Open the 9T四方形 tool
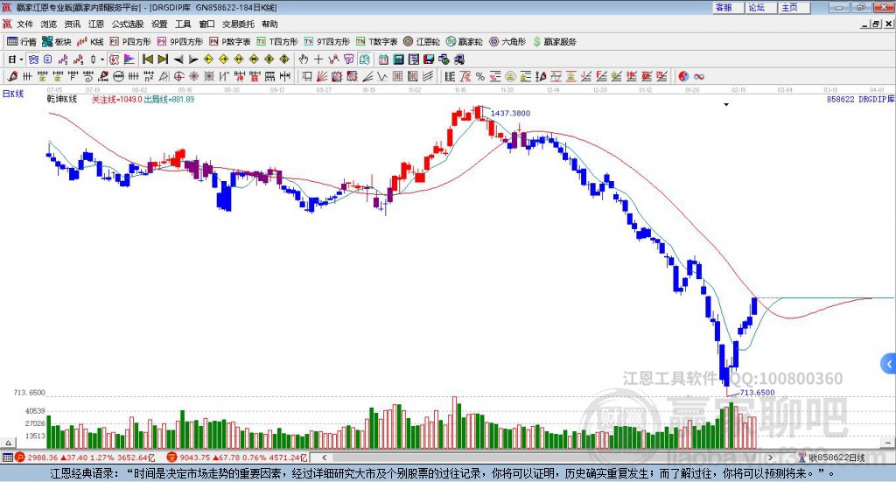The width and height of the screenshot is (896, 482). tap(327, 42)
